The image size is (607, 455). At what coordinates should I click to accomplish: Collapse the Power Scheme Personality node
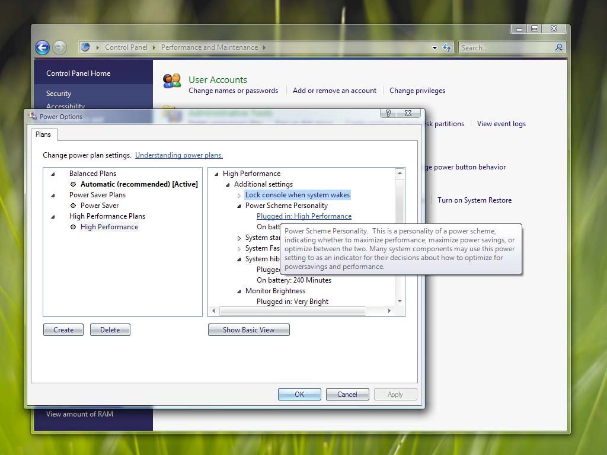239,206
